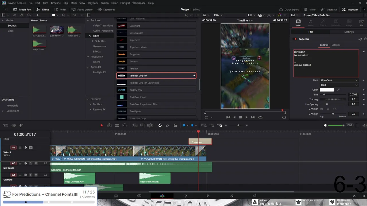This screenshot has width=367, height=206.
Task: Lock the V1 video track
Action: (20, 148)
